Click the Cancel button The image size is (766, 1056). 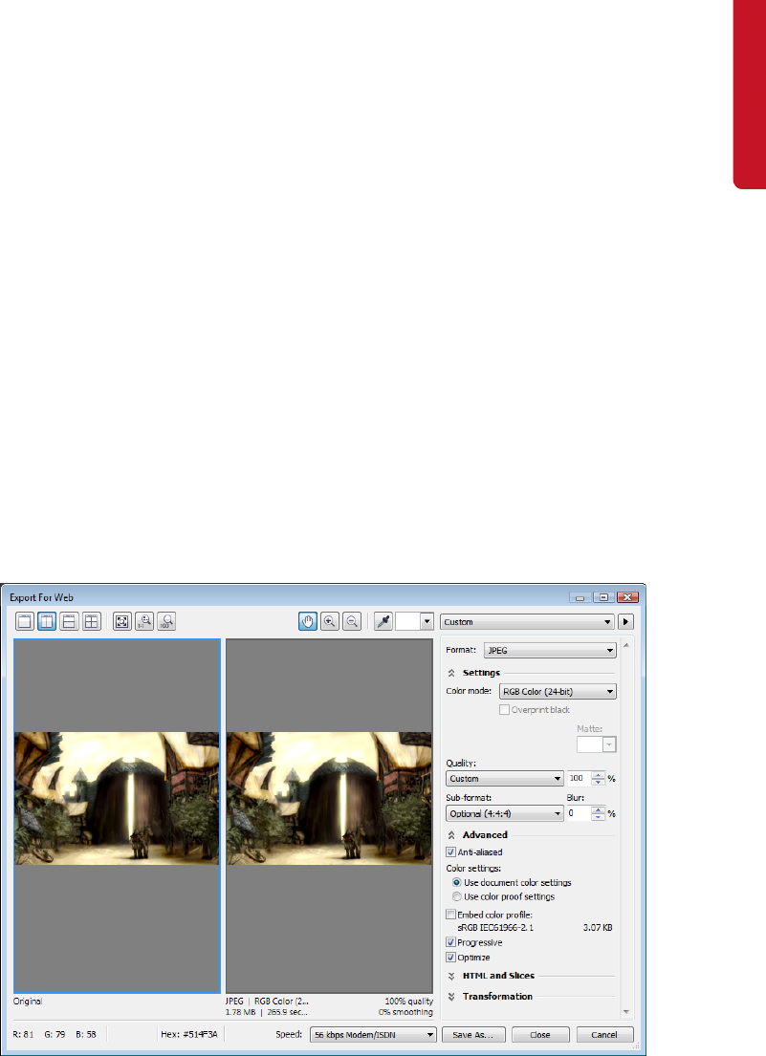[x=604, y=1034]
